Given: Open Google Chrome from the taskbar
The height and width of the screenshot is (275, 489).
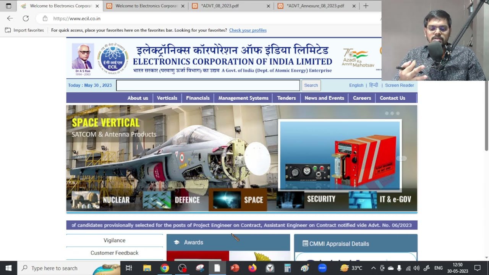Looking at the screenshot, I should coord(165,268).
